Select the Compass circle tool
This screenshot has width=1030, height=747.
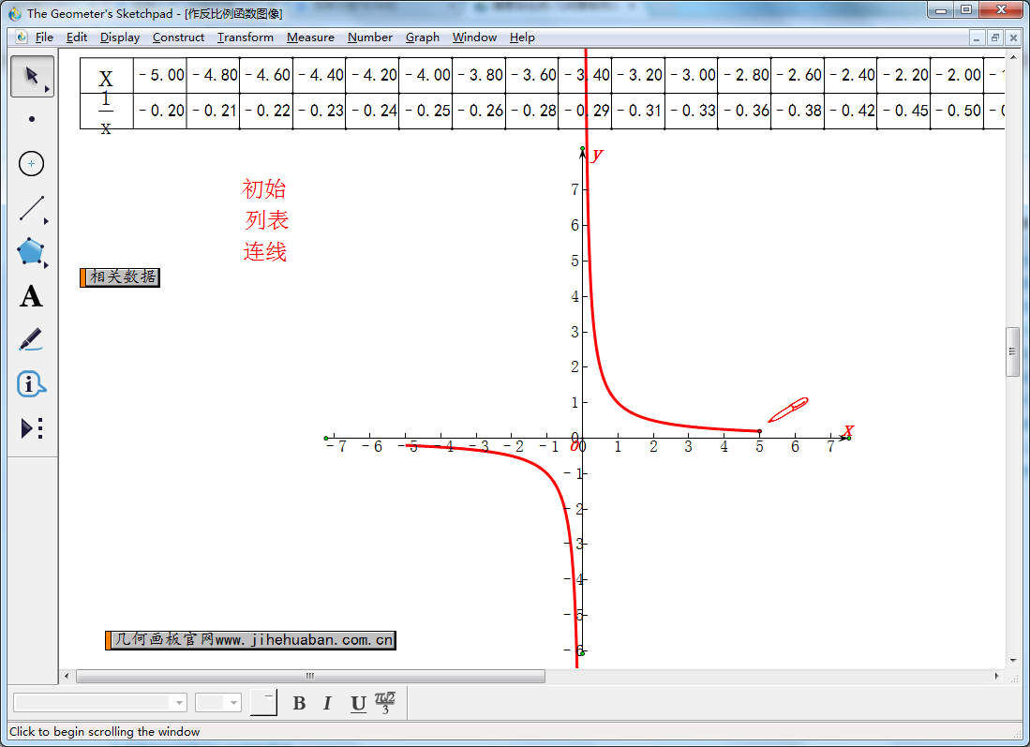(32, 164)
